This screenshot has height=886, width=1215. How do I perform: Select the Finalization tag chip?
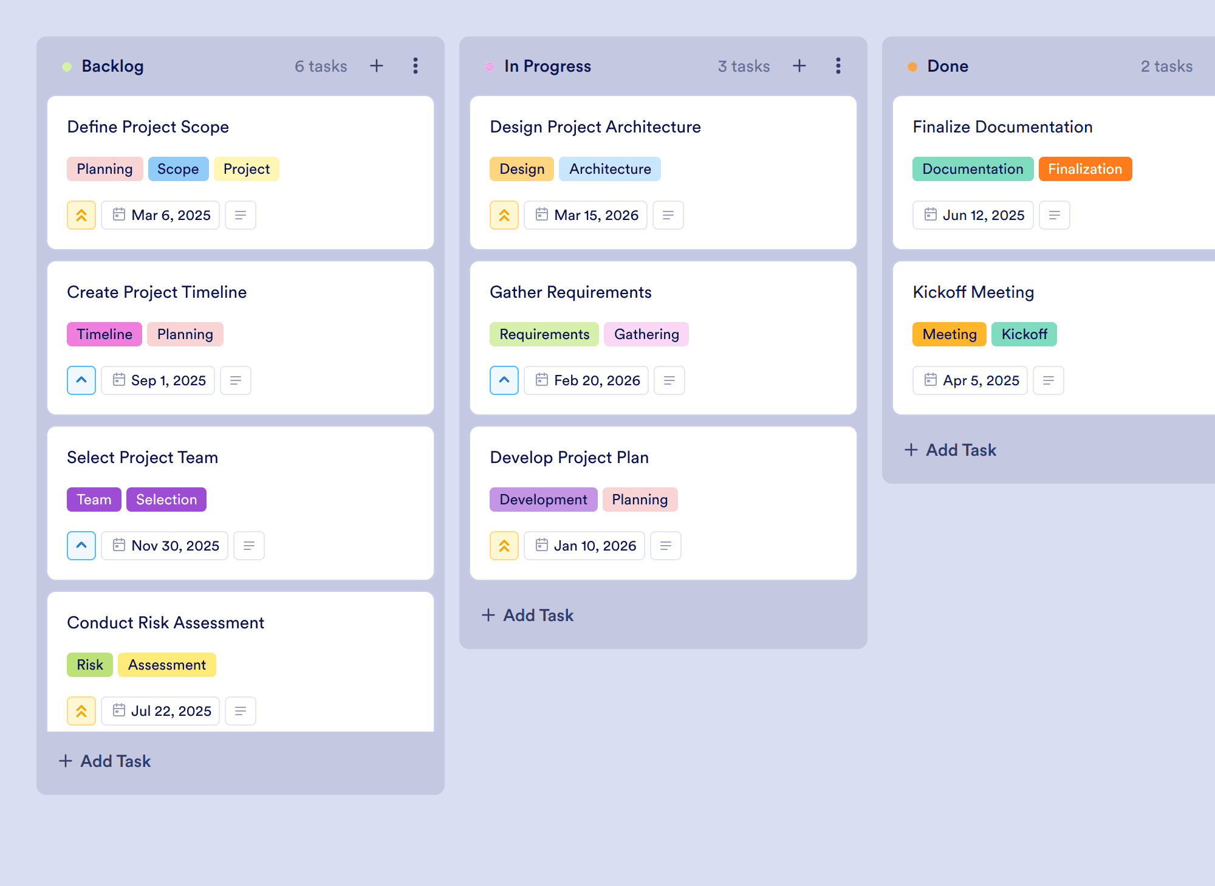coord(1085,169)
